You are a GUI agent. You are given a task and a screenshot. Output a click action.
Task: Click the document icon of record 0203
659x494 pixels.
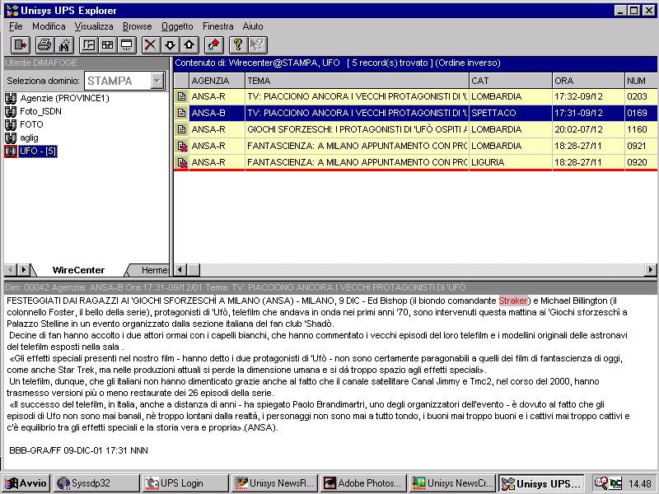click(181, 96)
